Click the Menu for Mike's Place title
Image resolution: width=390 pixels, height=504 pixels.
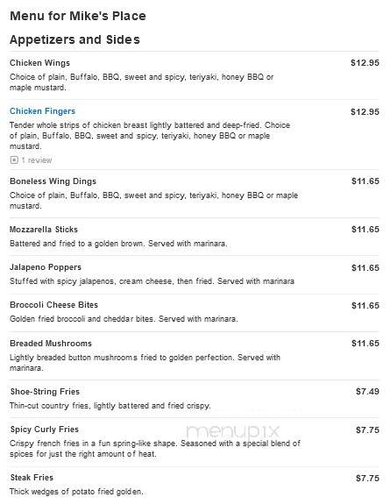pos(78,16)
